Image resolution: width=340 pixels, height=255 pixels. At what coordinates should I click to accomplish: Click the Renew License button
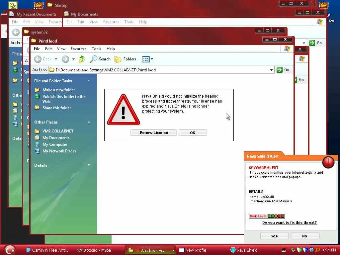(154, 132)
